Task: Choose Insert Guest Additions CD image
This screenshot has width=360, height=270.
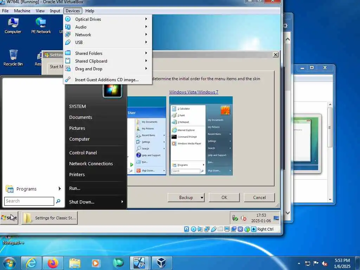Action: coord(108,80)
